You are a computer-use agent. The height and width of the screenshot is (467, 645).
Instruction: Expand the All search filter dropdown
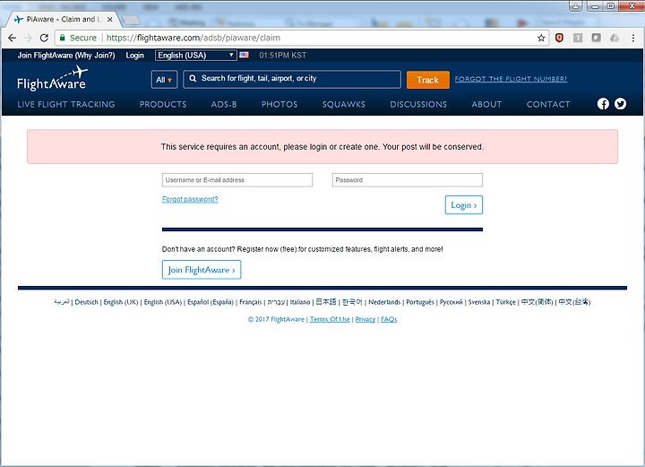164,80
